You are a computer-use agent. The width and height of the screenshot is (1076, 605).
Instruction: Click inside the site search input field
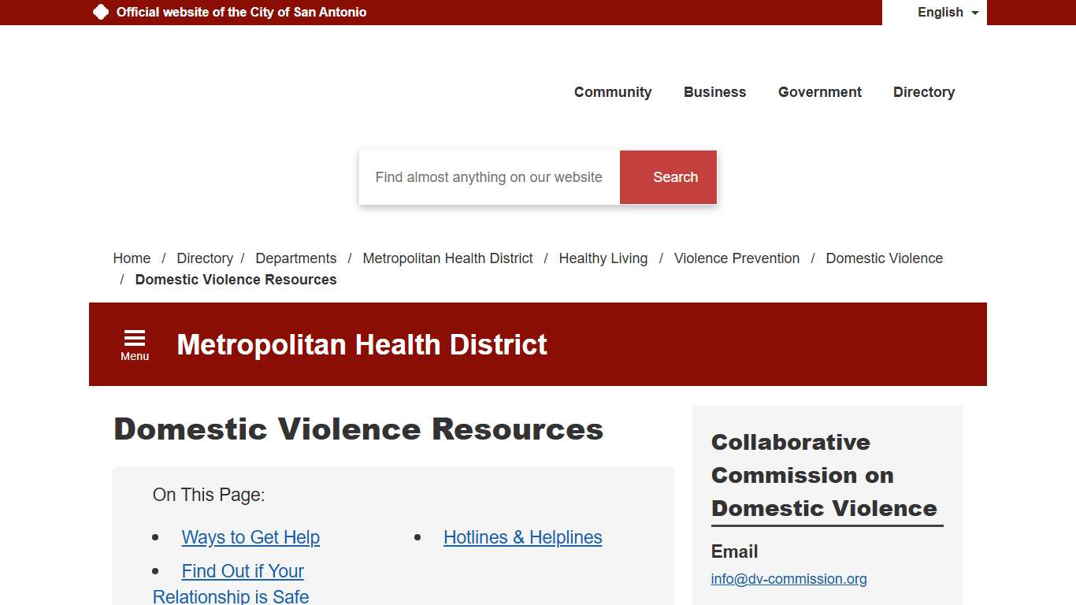click(488, 177)
